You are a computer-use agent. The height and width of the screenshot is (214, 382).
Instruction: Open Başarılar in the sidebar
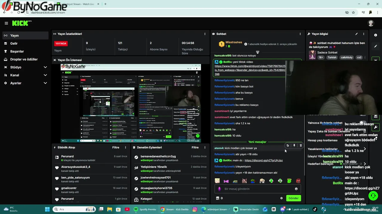(x=25, y=51)
